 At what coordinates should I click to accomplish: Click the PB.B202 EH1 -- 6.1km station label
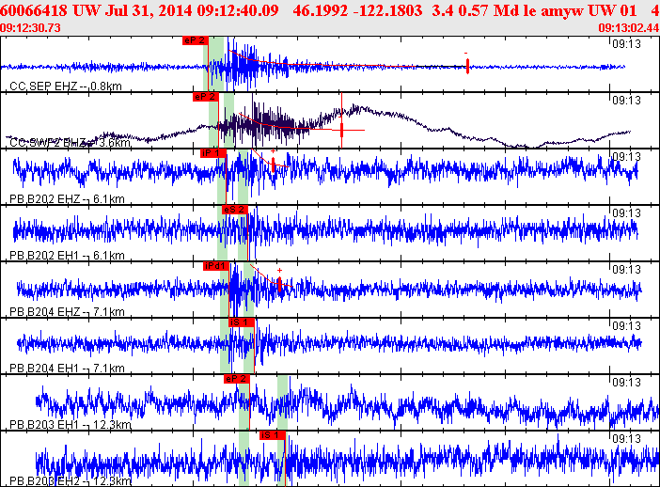67,256
